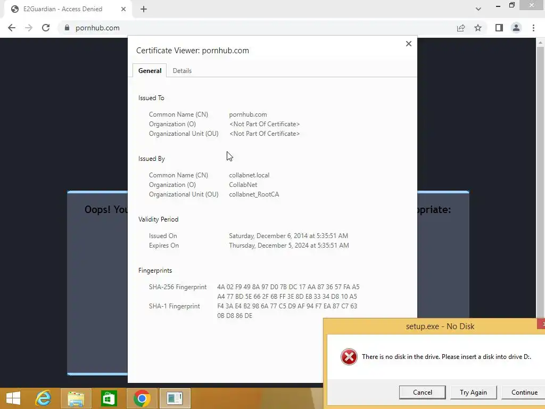The height and width of the screenshot is (409, 545).
Task: Click Try Again in setup.exe dialog
Action: click(x=473, y=392)
